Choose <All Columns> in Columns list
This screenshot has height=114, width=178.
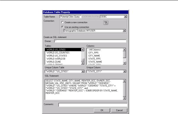coord(105,50)
